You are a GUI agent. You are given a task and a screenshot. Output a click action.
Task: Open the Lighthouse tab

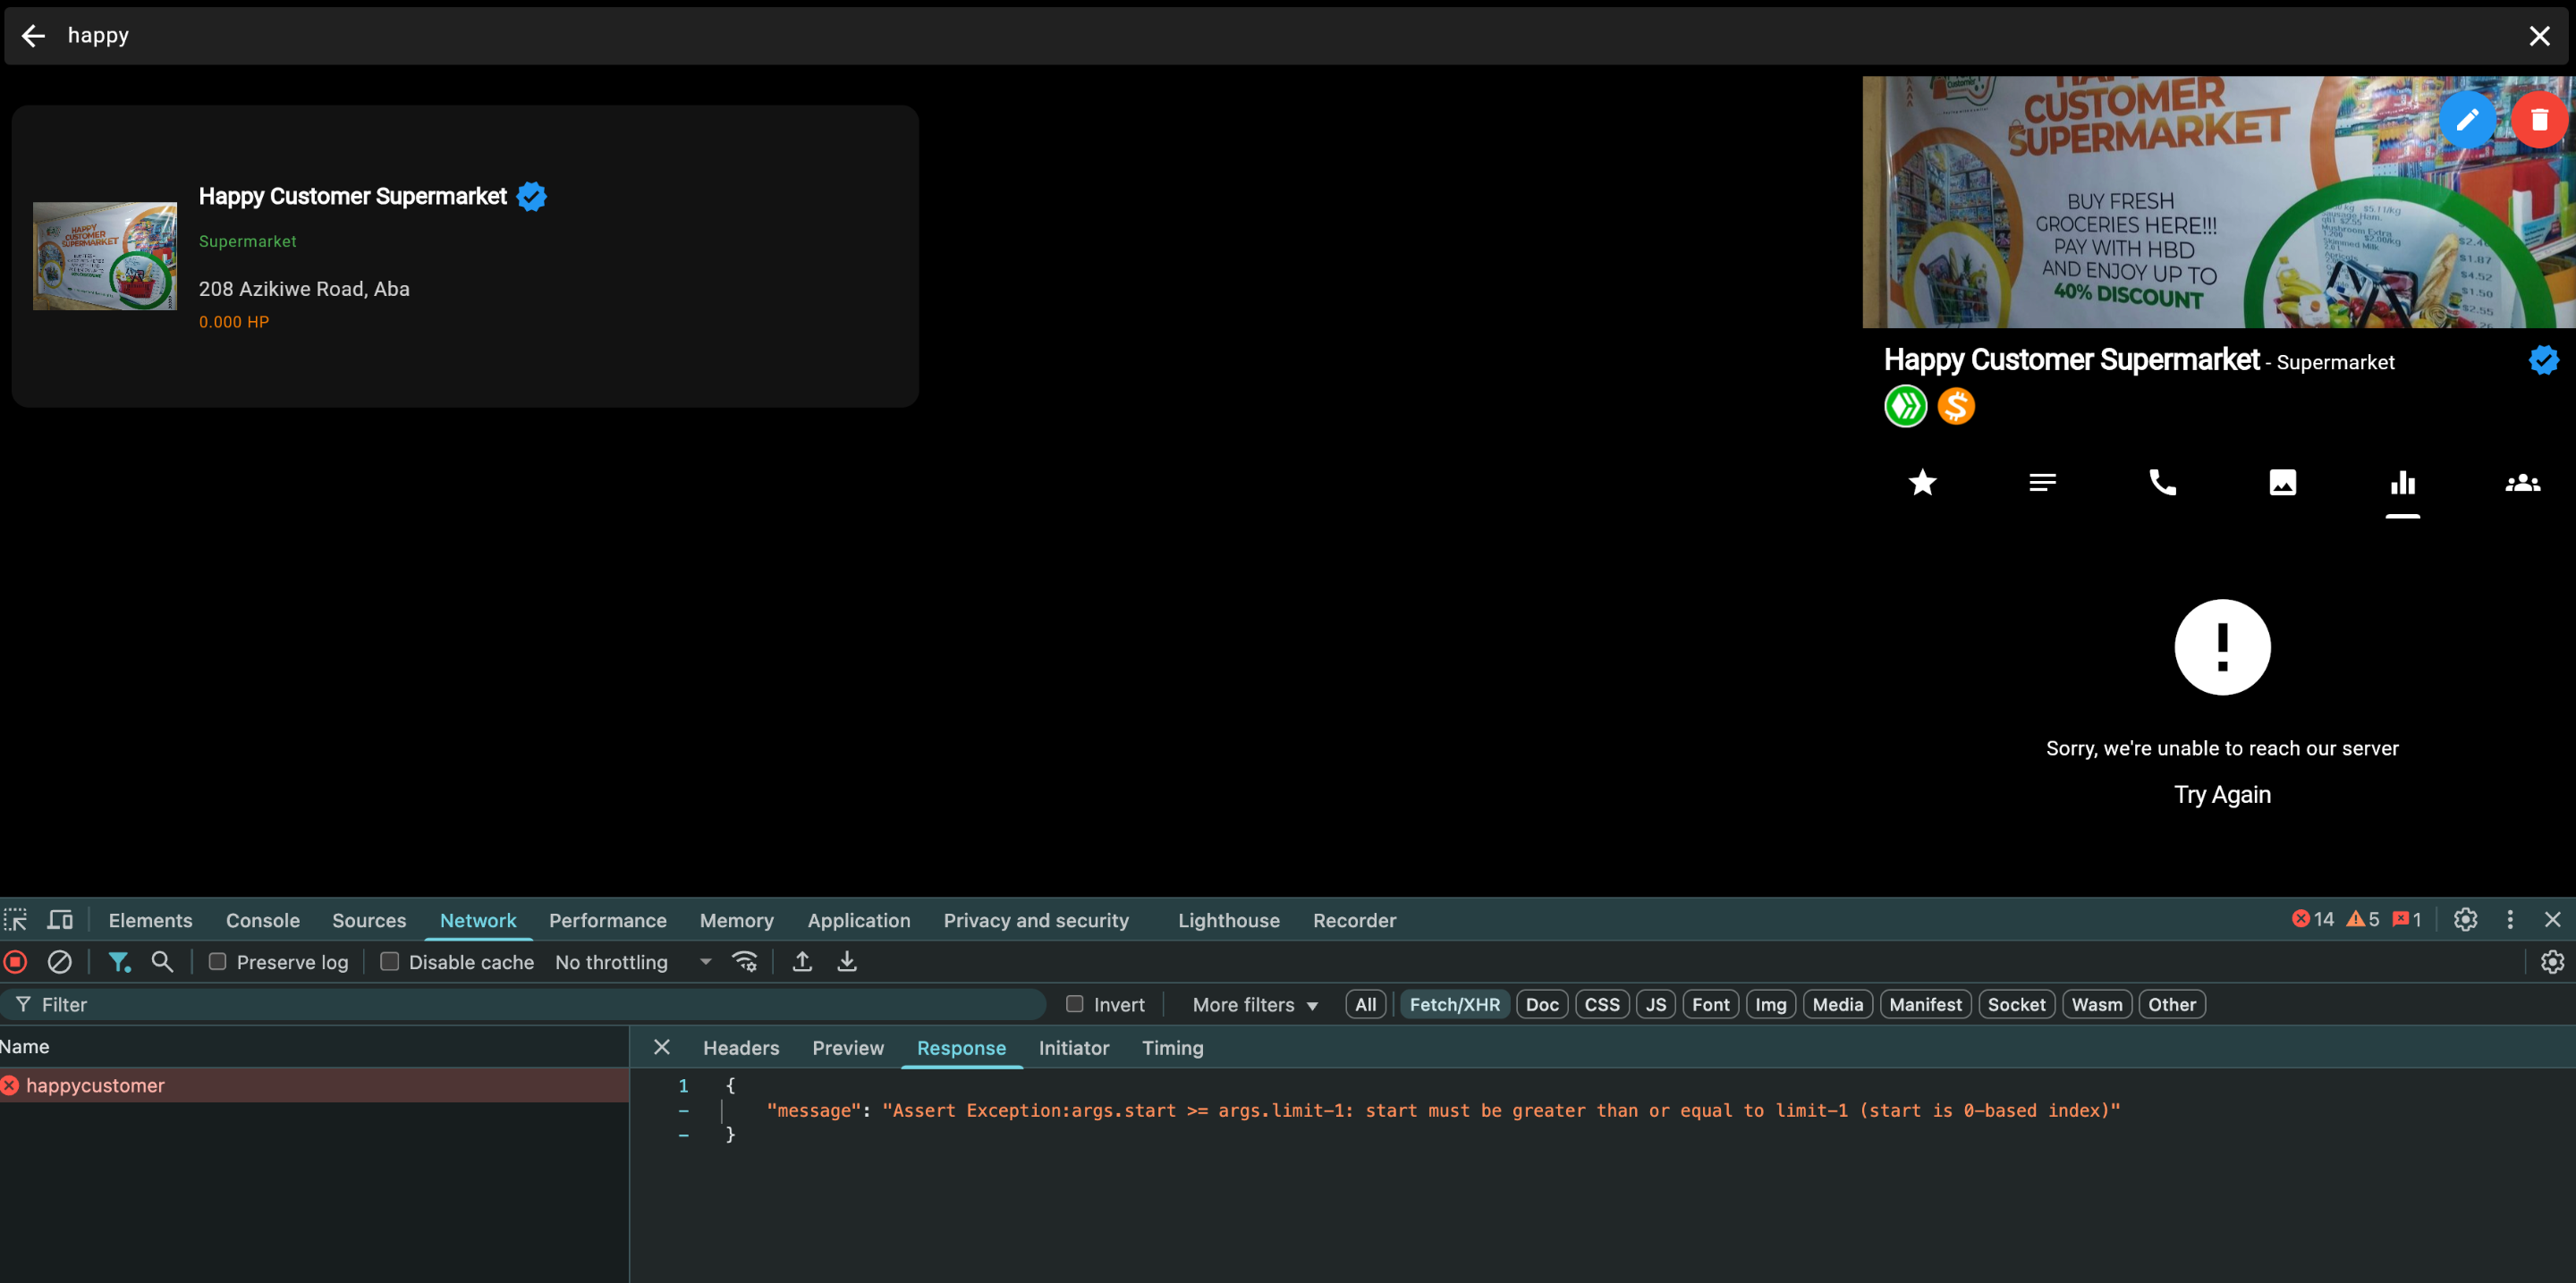[x=1228, y=920]
